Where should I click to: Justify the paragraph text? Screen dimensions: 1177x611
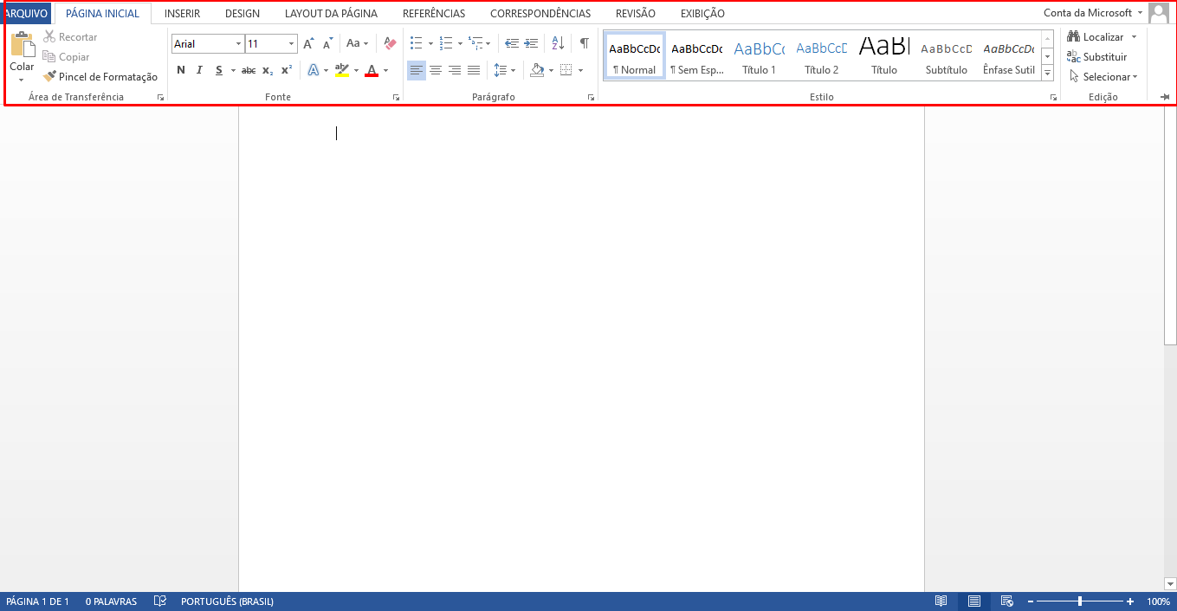(x=474, y=70)
